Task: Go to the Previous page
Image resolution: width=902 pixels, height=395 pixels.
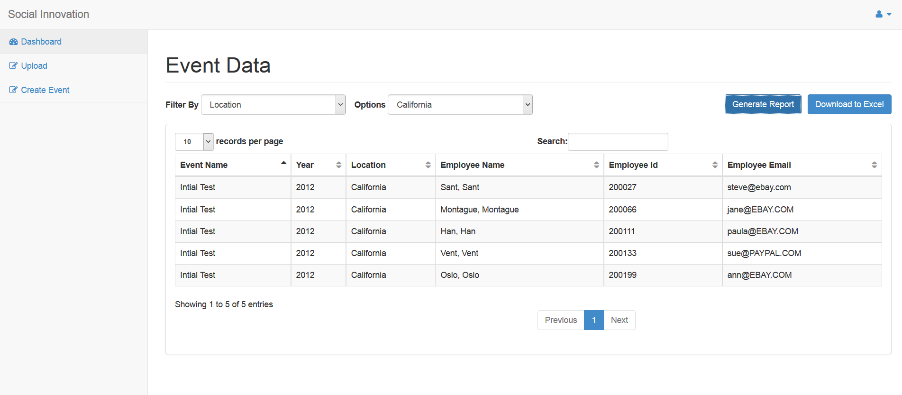Action: 561,320
